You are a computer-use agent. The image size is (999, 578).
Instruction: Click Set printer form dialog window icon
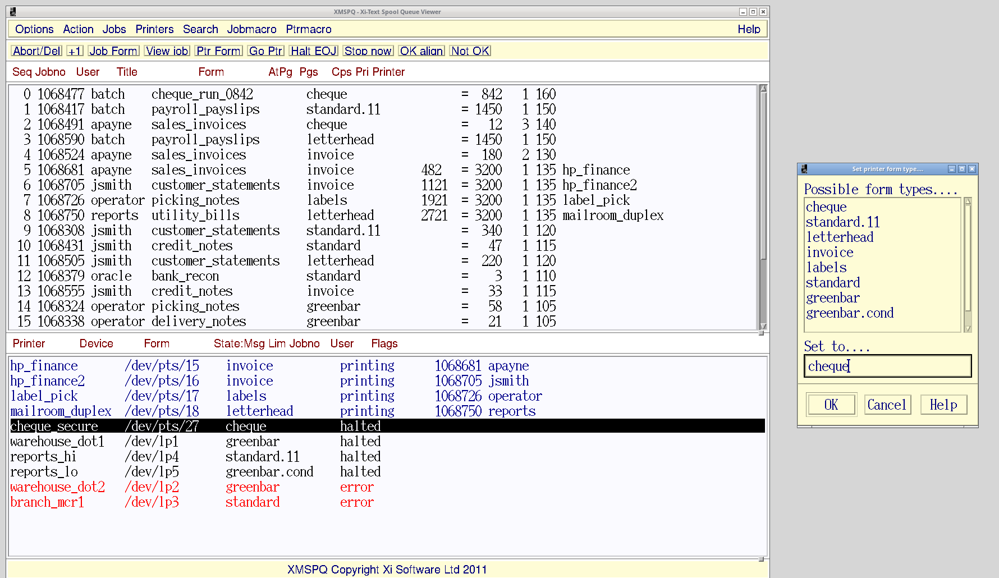point(804,169)
